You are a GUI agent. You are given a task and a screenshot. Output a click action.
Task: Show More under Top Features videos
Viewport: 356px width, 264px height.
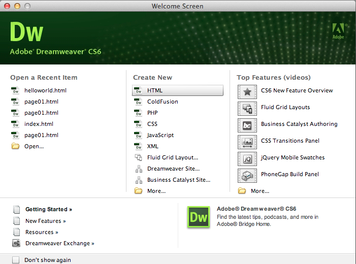pos(260,191)
